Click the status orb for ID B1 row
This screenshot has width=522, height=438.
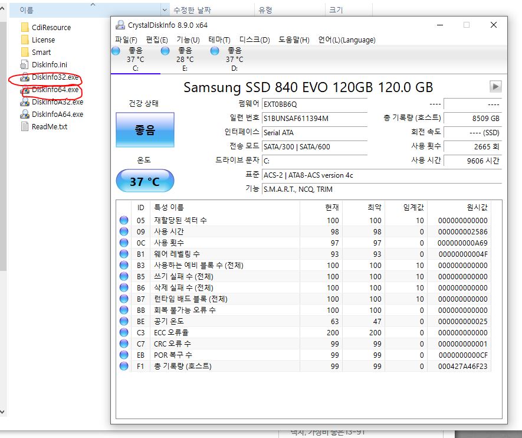[124, 254]
